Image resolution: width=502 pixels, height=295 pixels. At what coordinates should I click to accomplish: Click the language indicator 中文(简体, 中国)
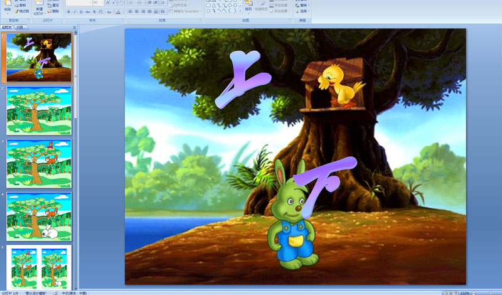click(x=74, y=293)
